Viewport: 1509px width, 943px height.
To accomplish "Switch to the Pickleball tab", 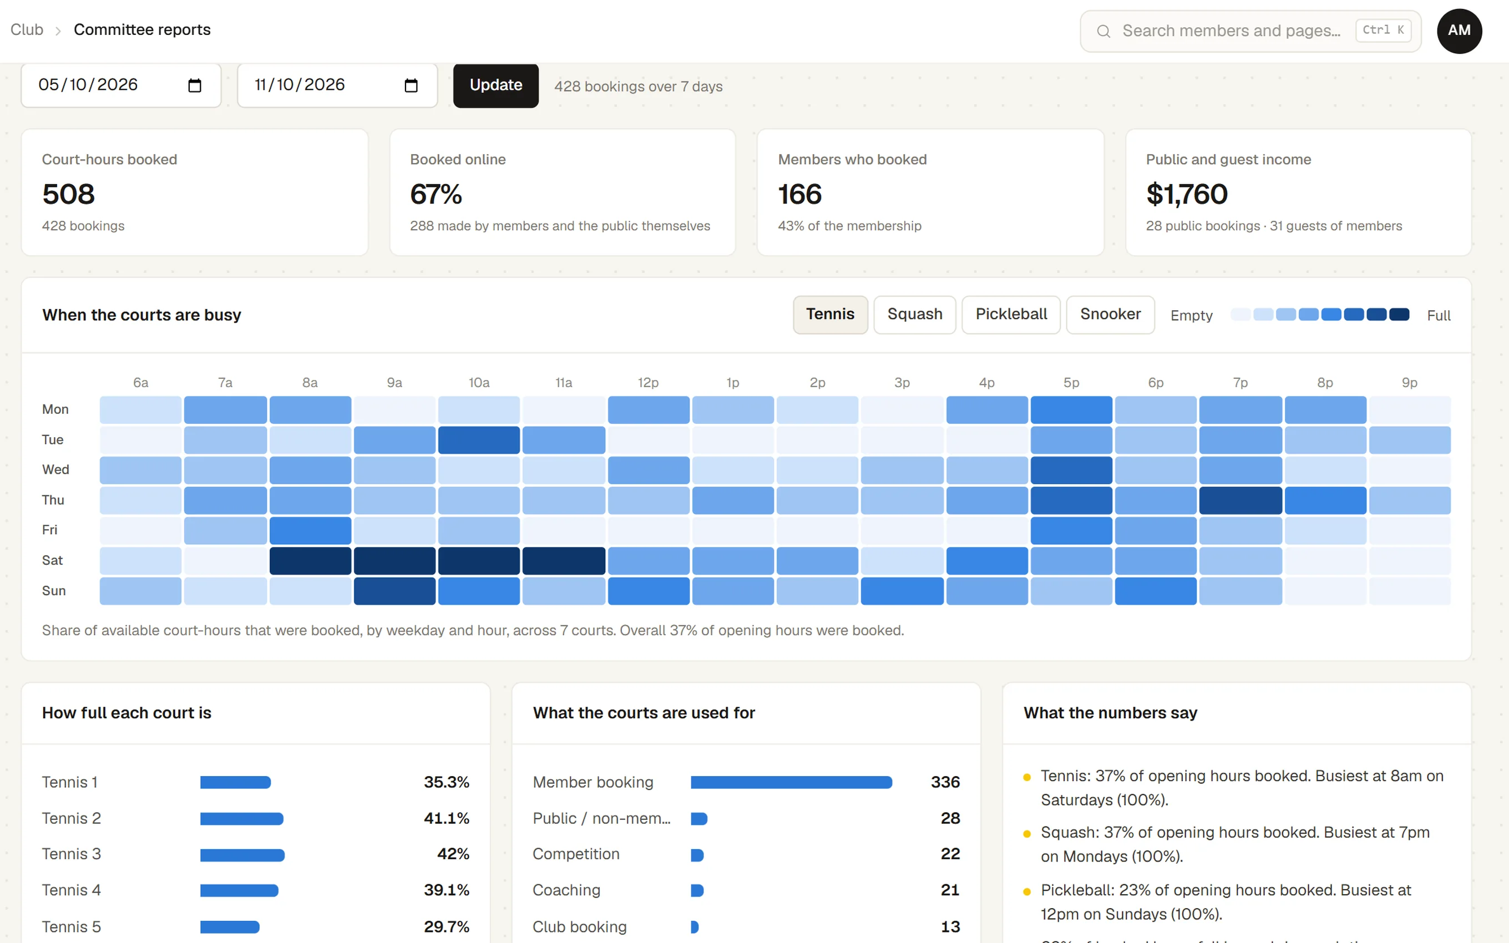I will point(1011,315).
